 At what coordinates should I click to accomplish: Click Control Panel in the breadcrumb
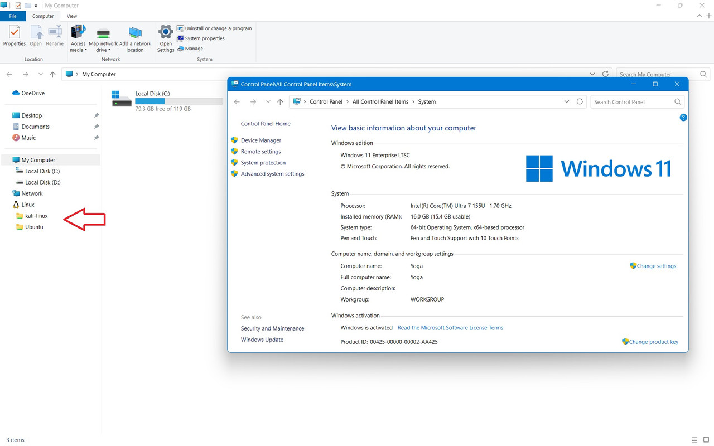tap(326, 102)
